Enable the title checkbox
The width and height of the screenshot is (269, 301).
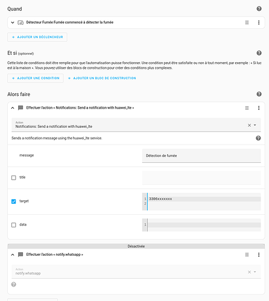click(x=14, y=178)
